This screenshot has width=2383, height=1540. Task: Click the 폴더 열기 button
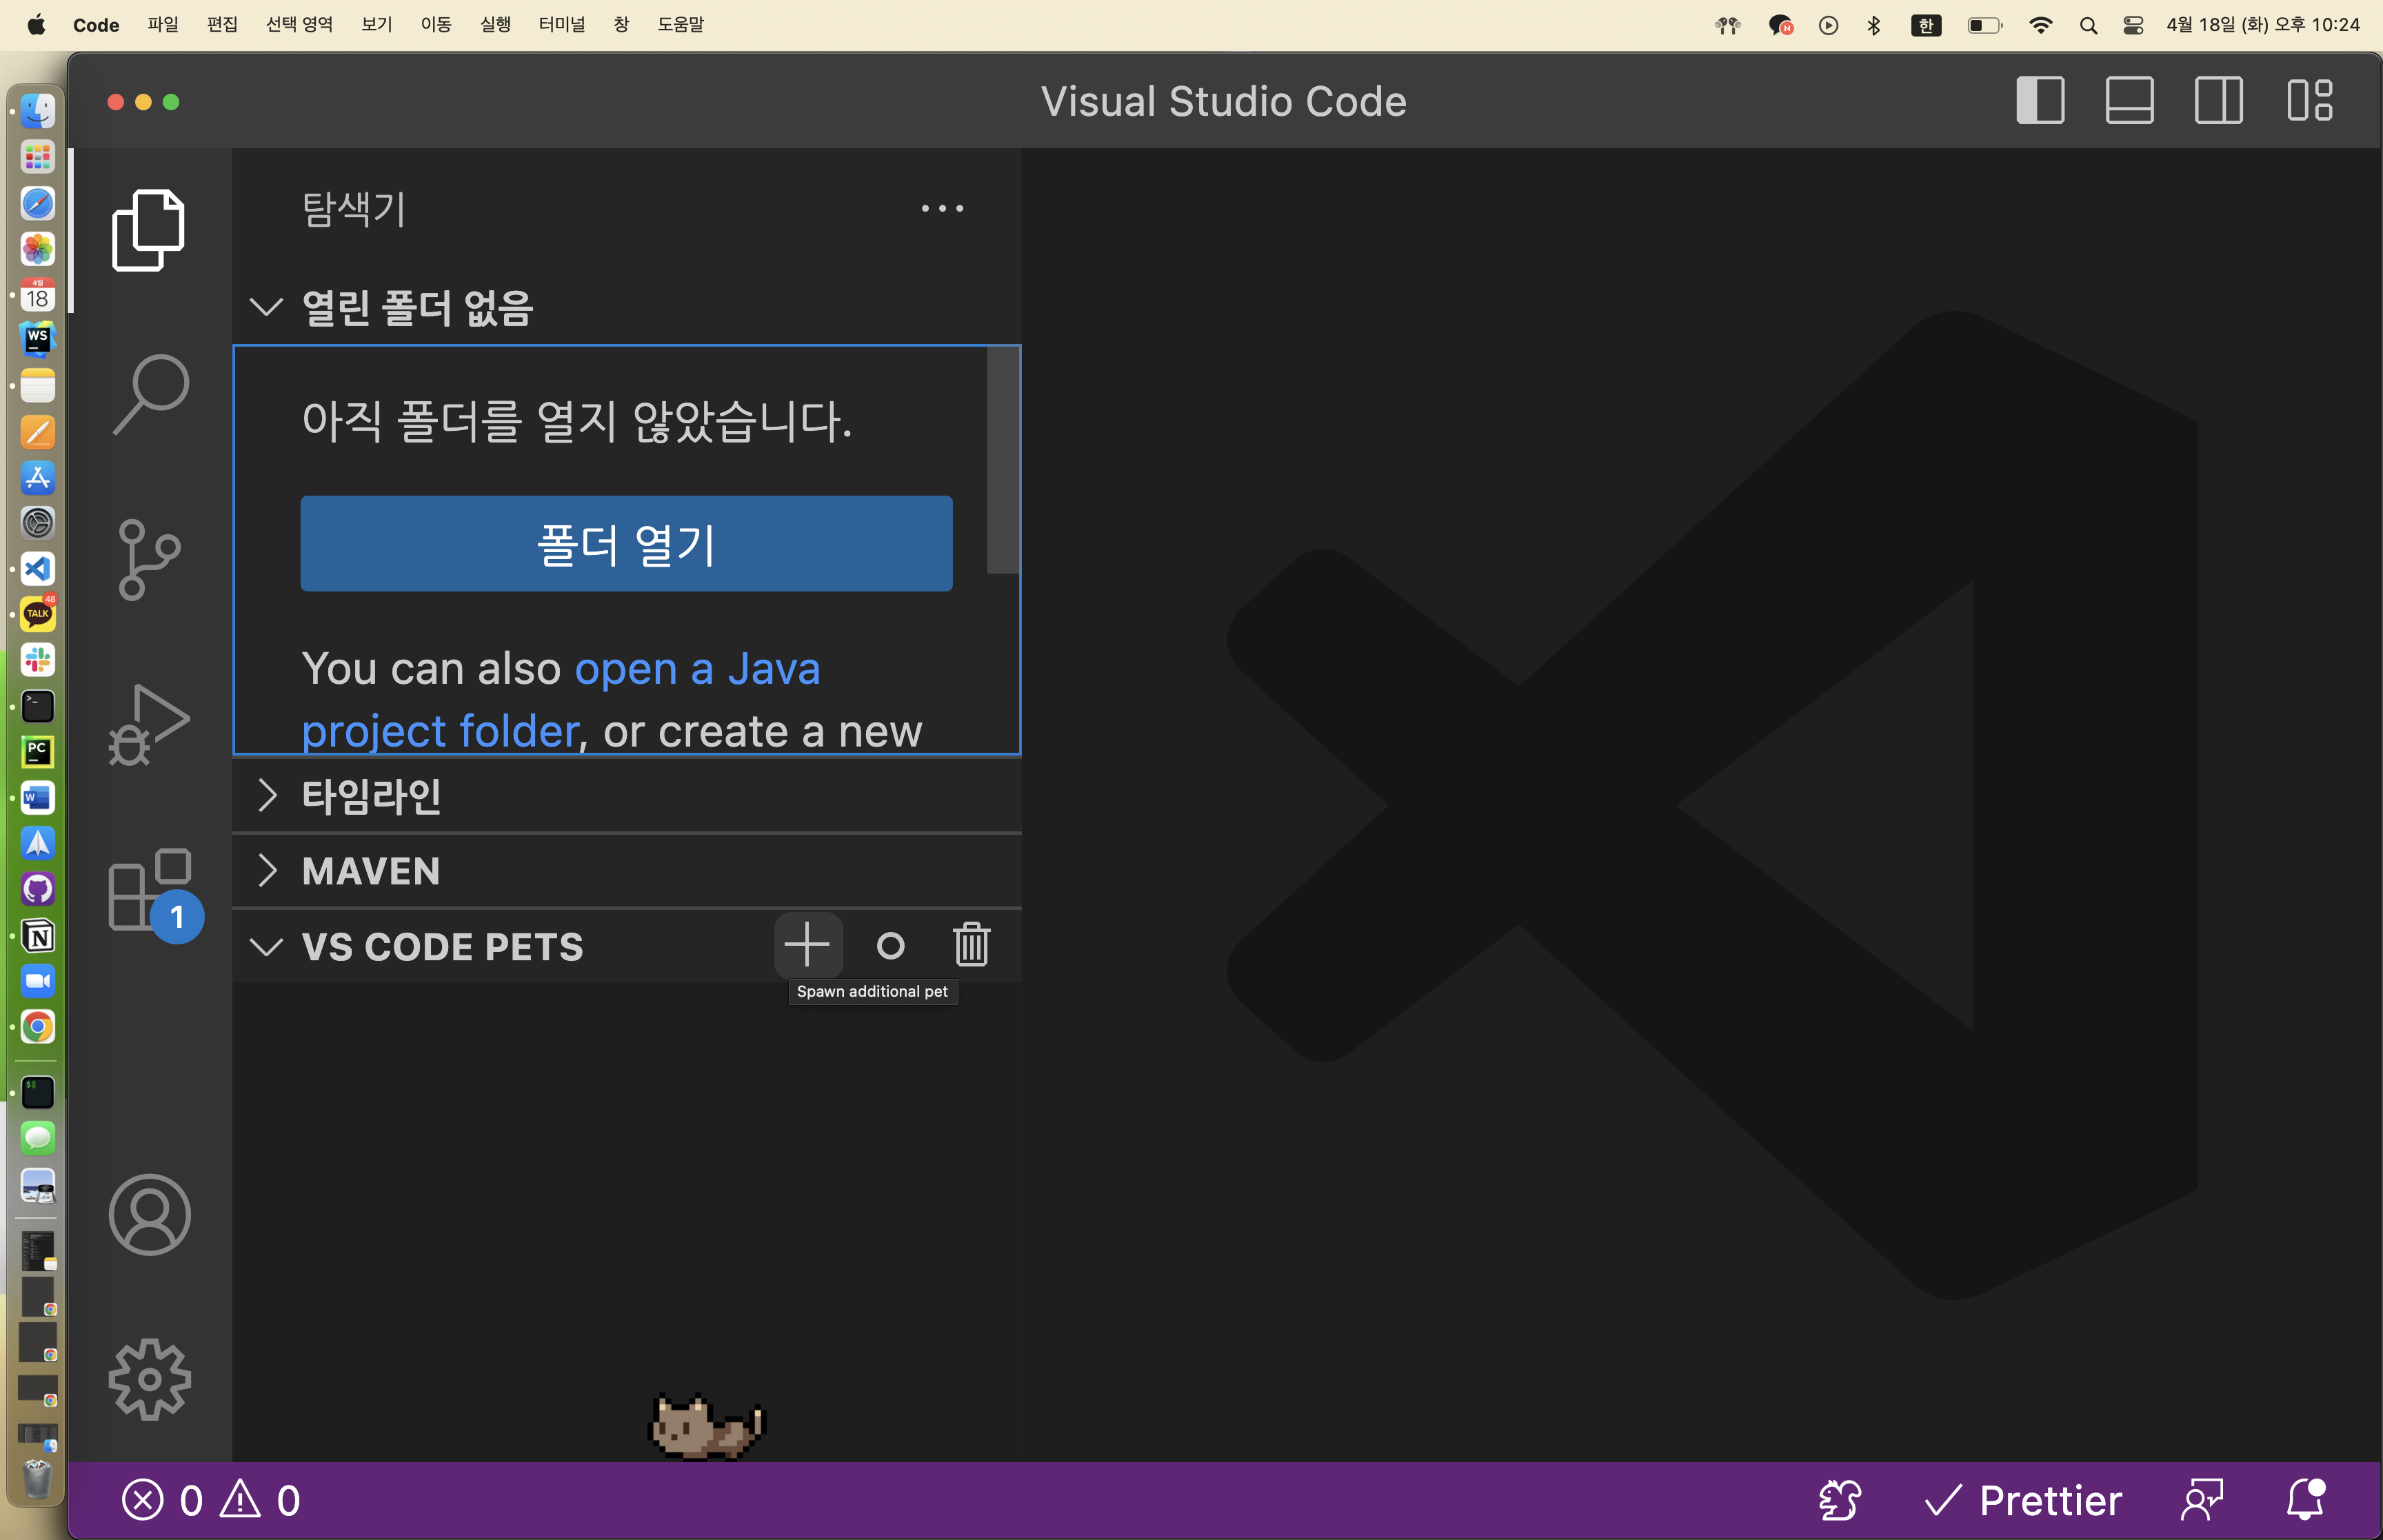point(626,544)
